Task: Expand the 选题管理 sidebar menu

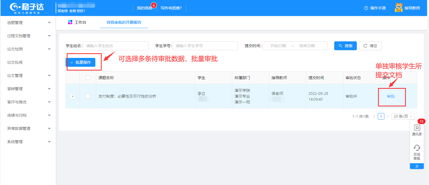Action: pos(28,23)
